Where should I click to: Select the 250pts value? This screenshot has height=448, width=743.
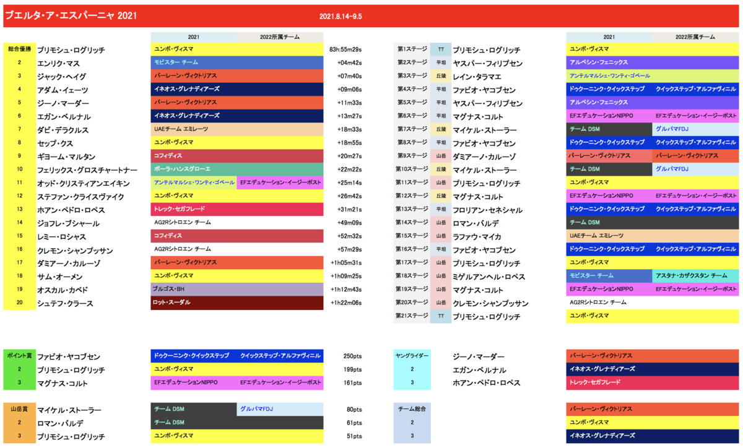(x=354, y=357)
